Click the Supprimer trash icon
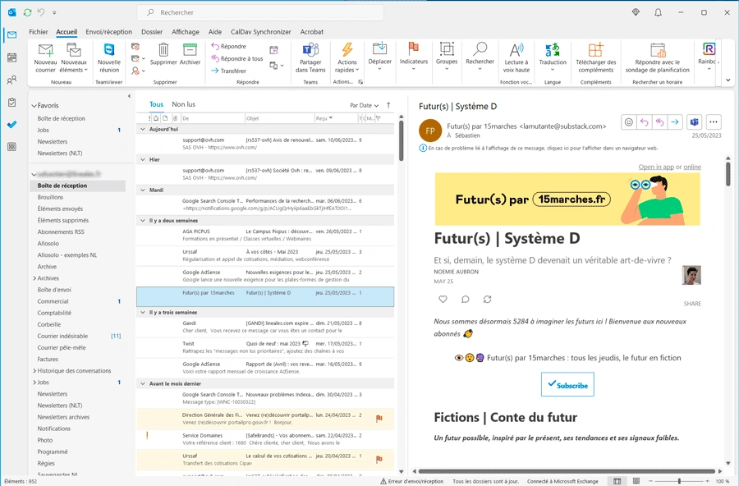 [163, 51]
